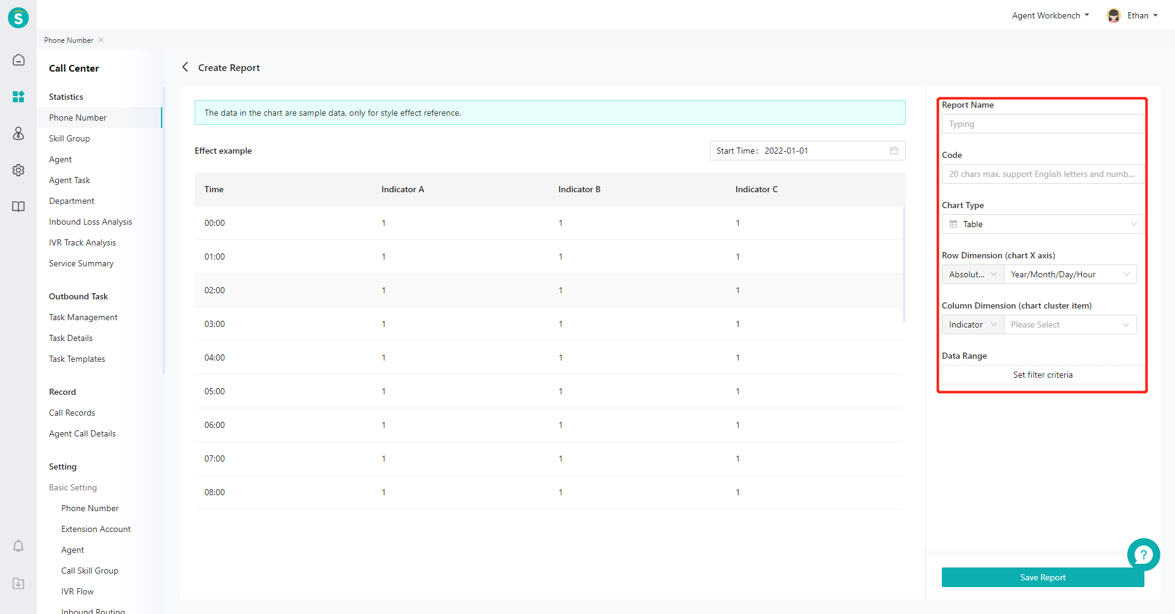Open the help question-mark bubble

tap(1143, 555)
